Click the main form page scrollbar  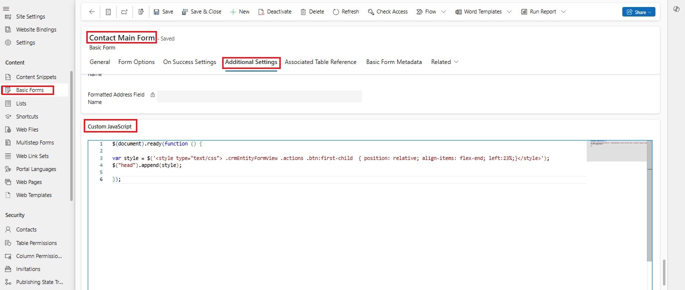tap(664, 272)
